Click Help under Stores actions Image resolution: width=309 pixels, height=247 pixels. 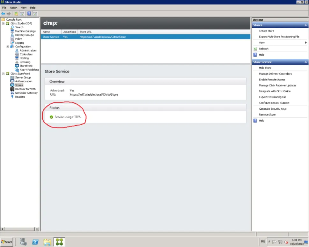261,55
